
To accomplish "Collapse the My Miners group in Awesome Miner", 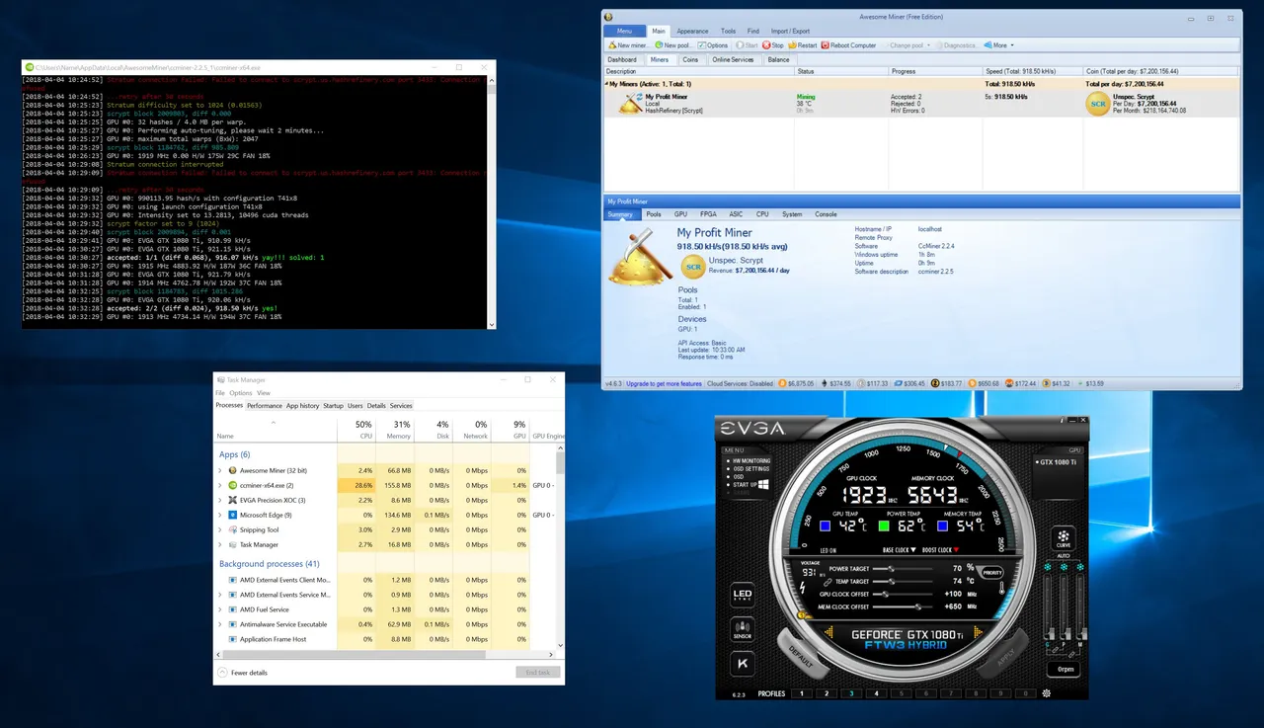I will (608, 84).
